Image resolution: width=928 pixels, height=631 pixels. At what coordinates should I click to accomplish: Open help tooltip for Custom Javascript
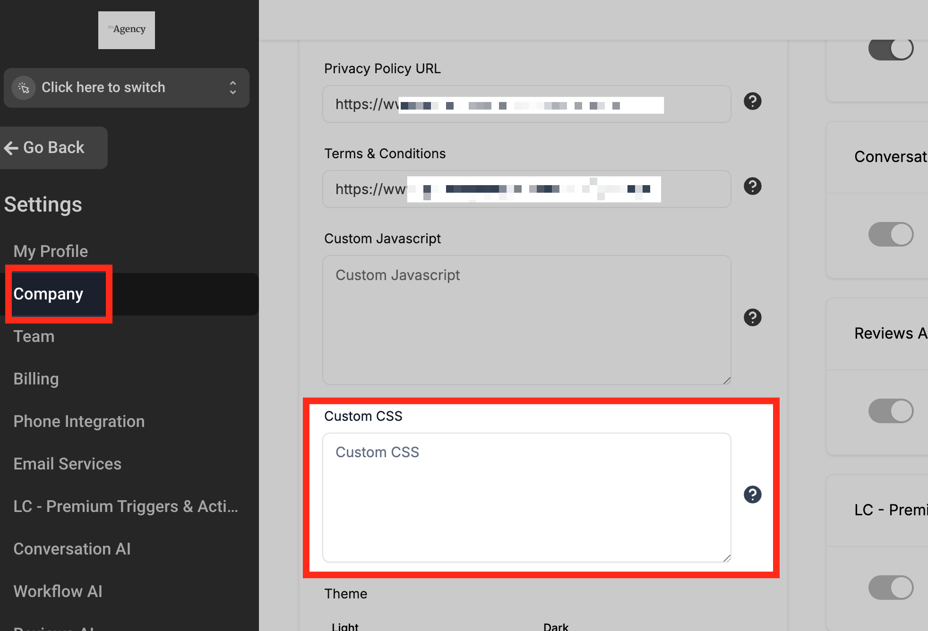(752, 317)
